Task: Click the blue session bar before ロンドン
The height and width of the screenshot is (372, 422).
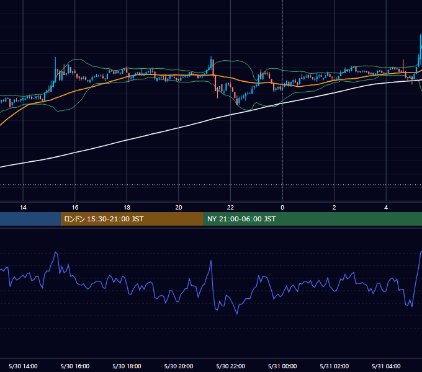Action: [x=30, y=219]
